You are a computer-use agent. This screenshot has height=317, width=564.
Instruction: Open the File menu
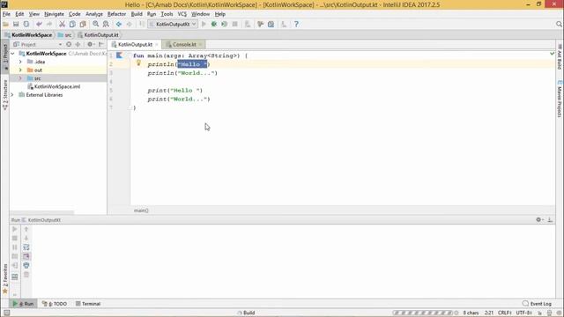click(6, 14)
